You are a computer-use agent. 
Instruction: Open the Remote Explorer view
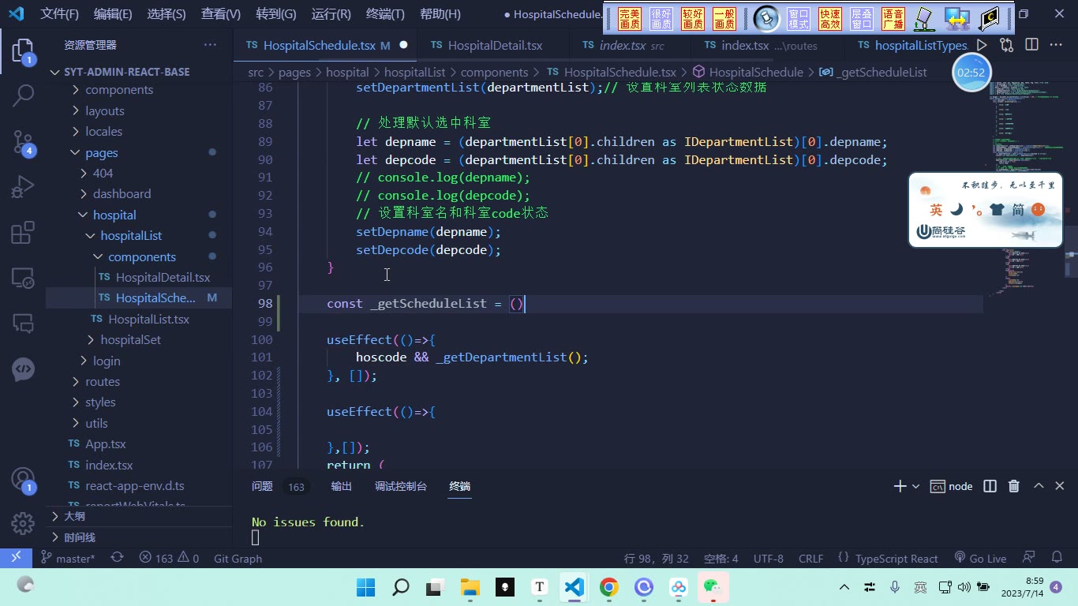[x=23, y=277]
